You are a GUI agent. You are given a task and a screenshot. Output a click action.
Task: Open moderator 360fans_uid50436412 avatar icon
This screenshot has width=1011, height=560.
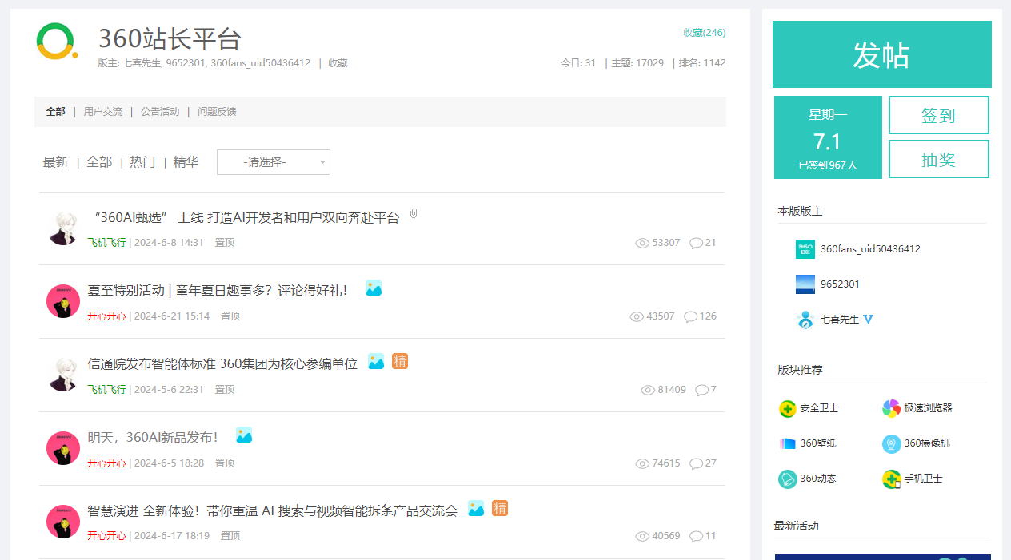pos(805,249)
